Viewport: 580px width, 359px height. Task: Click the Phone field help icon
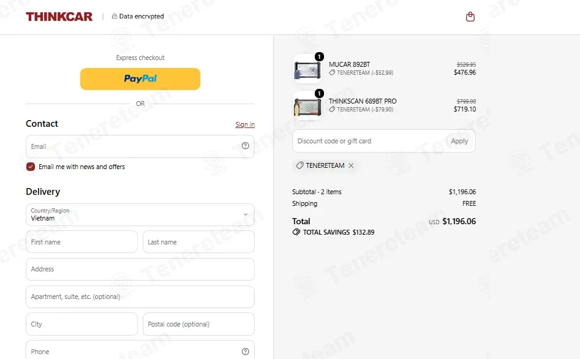tap(245, 351)
